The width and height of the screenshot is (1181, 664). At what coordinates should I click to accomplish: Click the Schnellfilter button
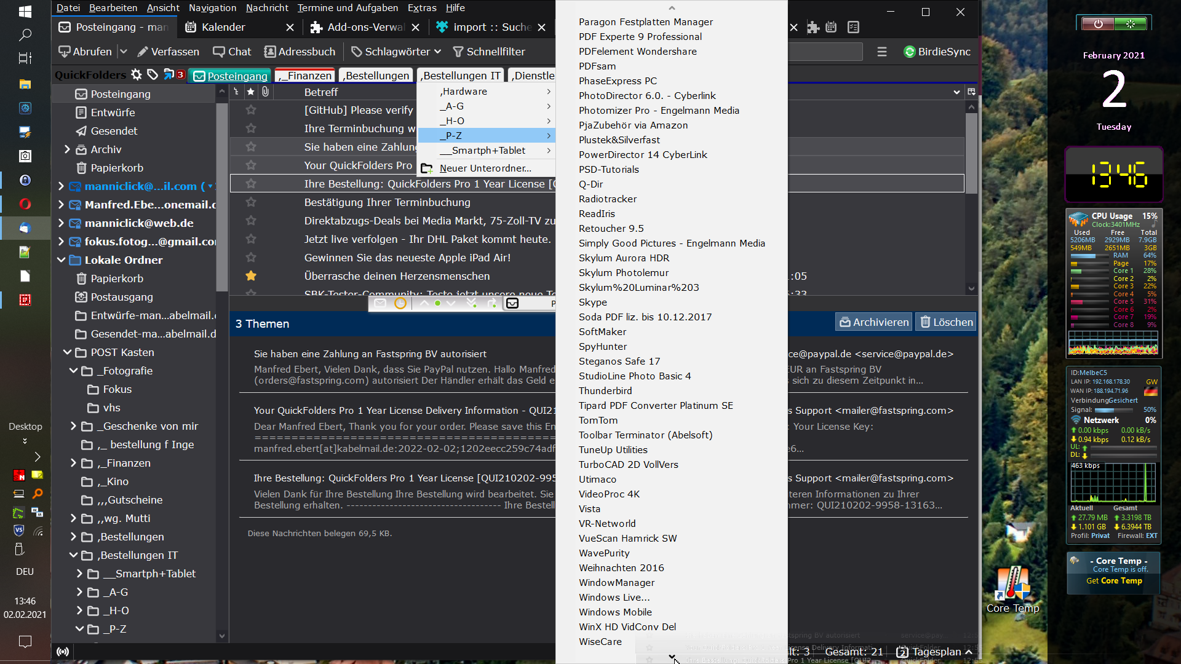(x=489, y=52)
